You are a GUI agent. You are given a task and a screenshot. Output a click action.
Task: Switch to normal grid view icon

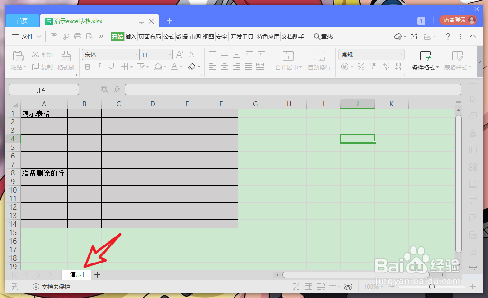click(x=308, y=287)
